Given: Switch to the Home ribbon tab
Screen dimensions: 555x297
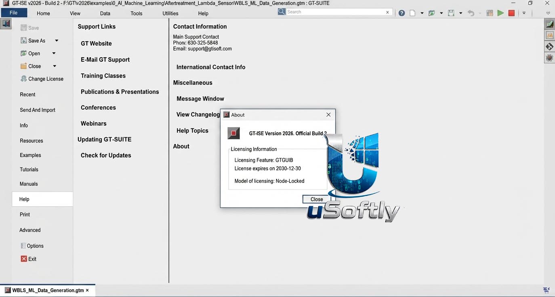Looking at the screenshot, I should click(x=43, y=13).
